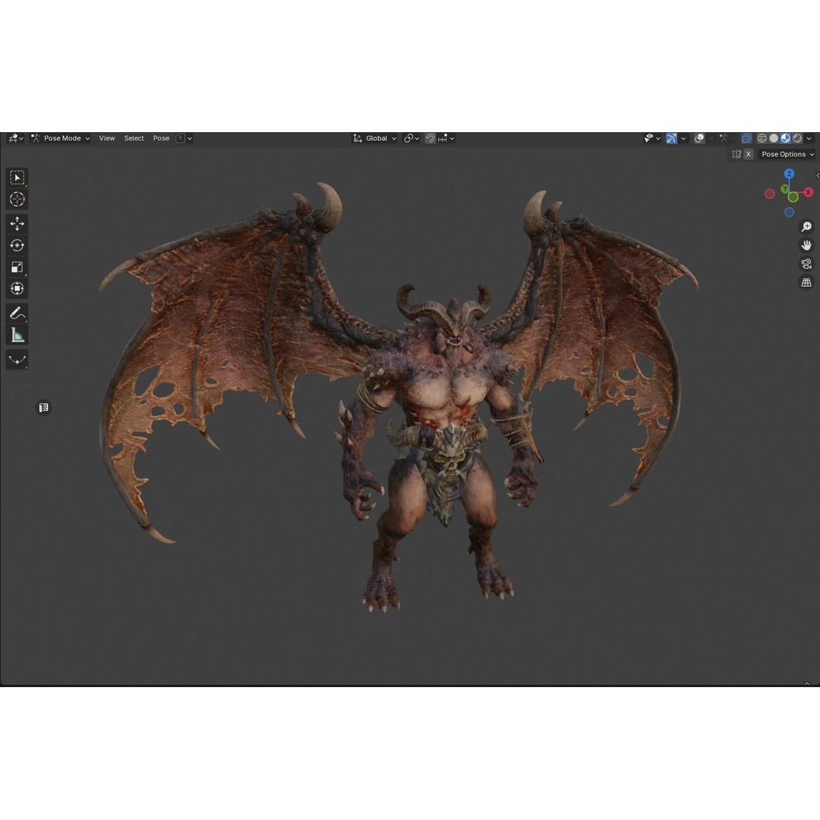Activate the 3D Cursor tool
The width and height of the screenshot is (820, 820).
point(17,199)
